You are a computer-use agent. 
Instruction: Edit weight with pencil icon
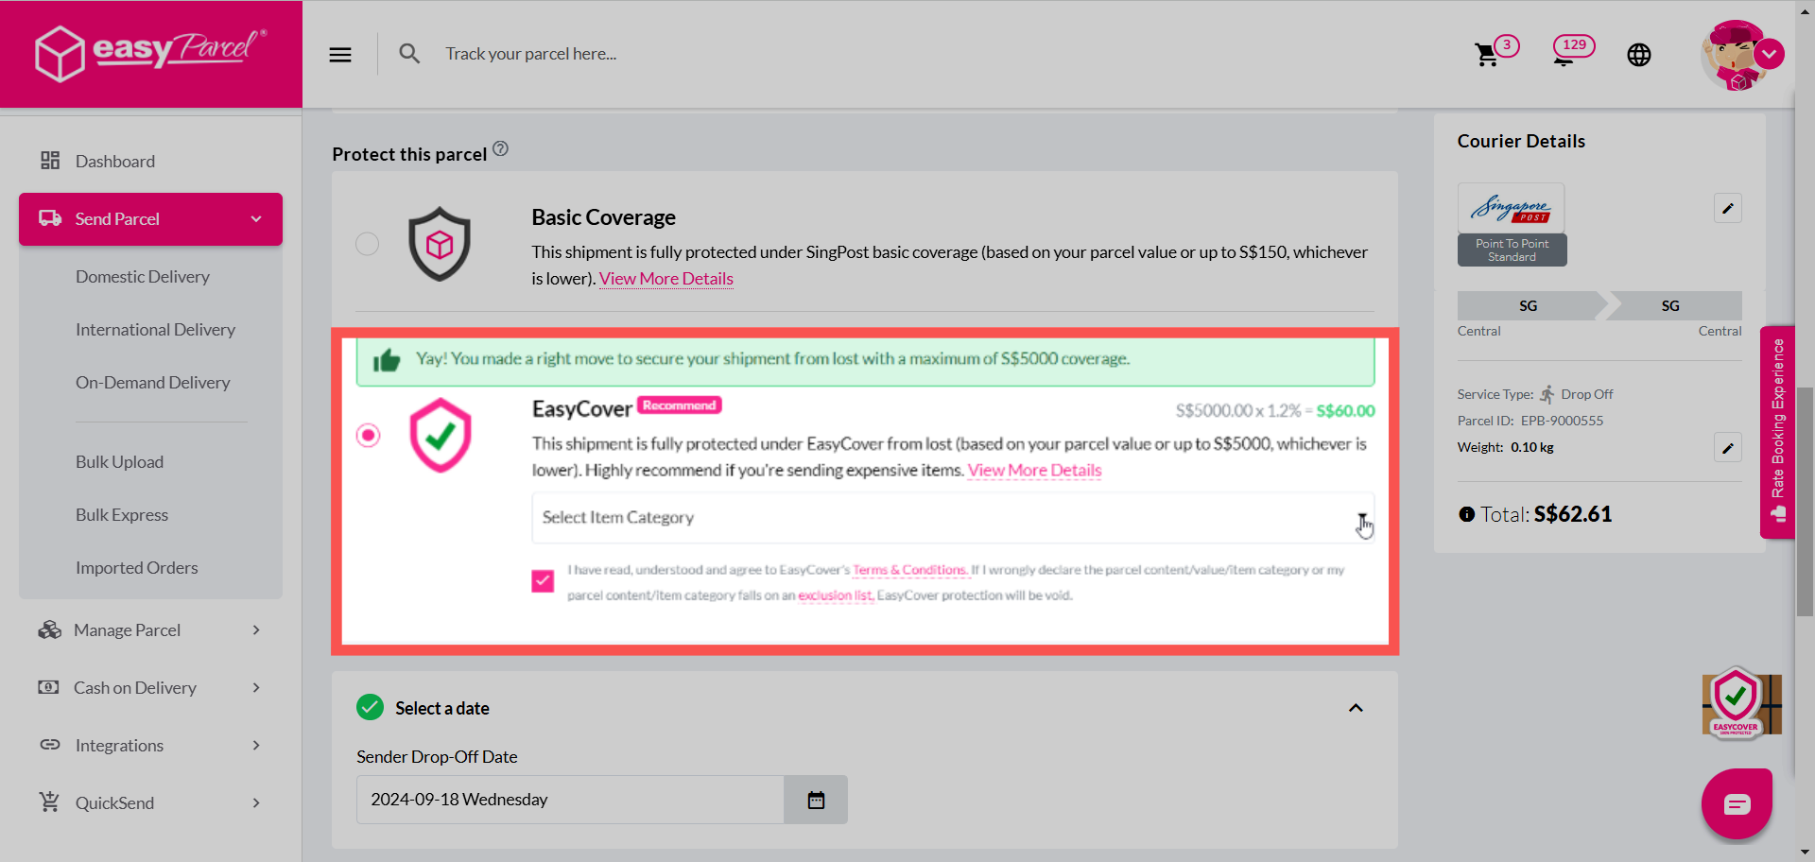coord(1728,447)
